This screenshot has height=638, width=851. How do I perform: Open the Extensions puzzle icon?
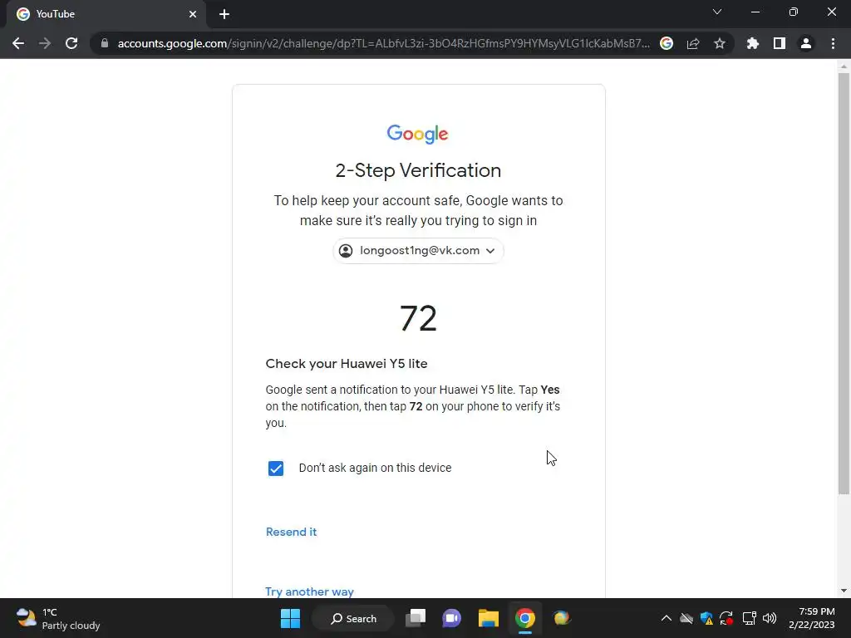753,43
